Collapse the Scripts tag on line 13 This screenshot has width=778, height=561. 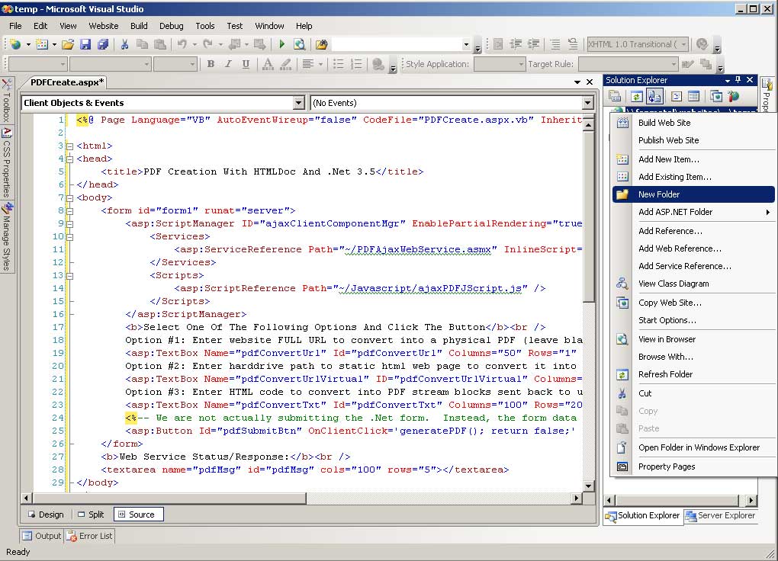click(70, 276)
